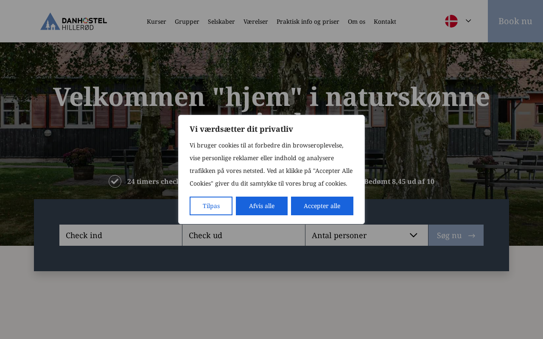This screenshot has width=543, height=339.
Task: Open the Antal personer dropdown
Action: coord(361,235)
